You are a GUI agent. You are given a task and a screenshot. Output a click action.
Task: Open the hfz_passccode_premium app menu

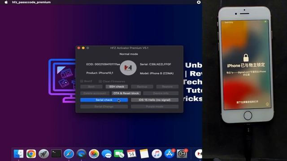pyautogui.click(x=31, y=2)
